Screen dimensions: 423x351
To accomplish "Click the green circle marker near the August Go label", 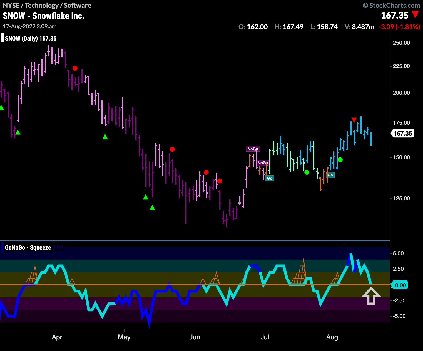I will (340, 160).
